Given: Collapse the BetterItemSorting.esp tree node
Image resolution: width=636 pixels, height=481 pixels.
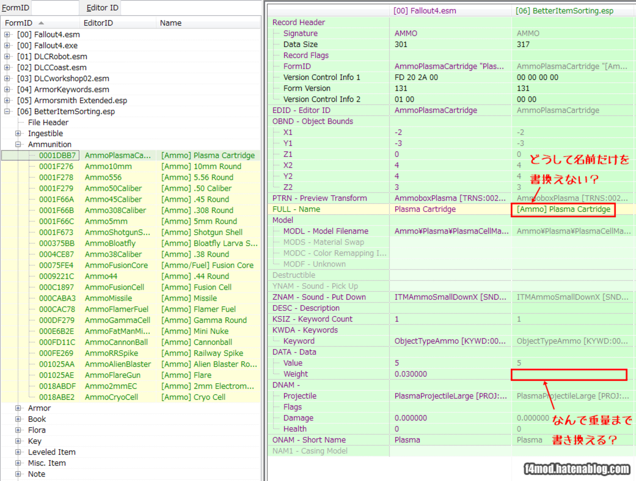Looking at the screenshot, I should pos(7,111).
